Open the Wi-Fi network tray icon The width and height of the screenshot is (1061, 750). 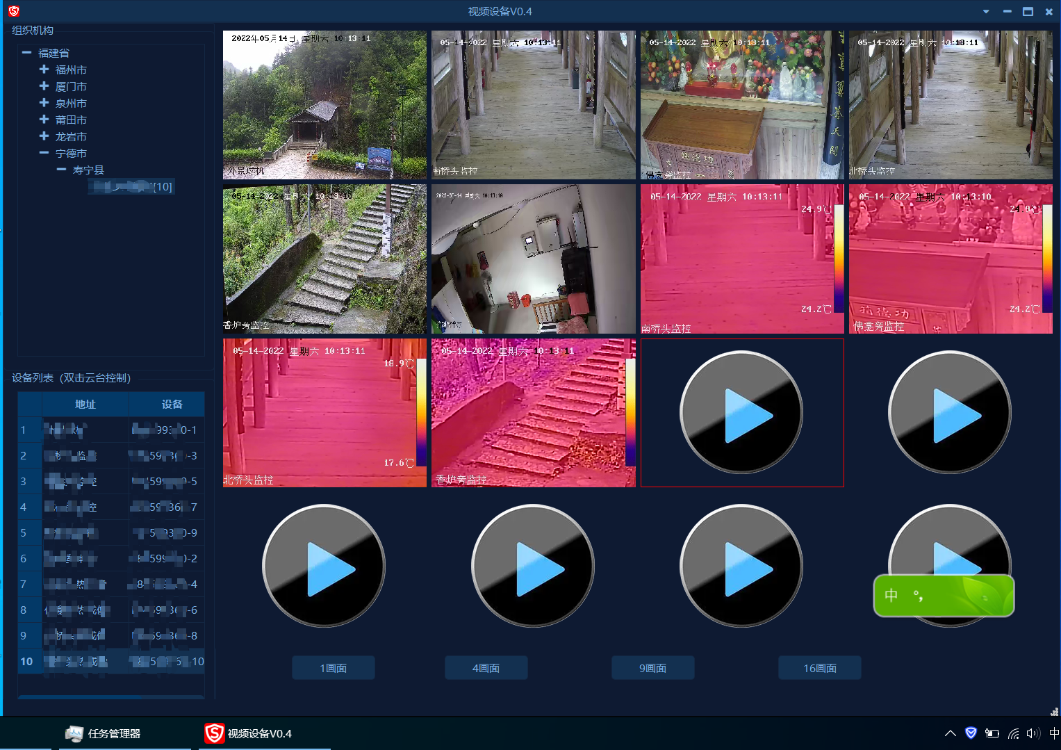[x=1014, y=733]
